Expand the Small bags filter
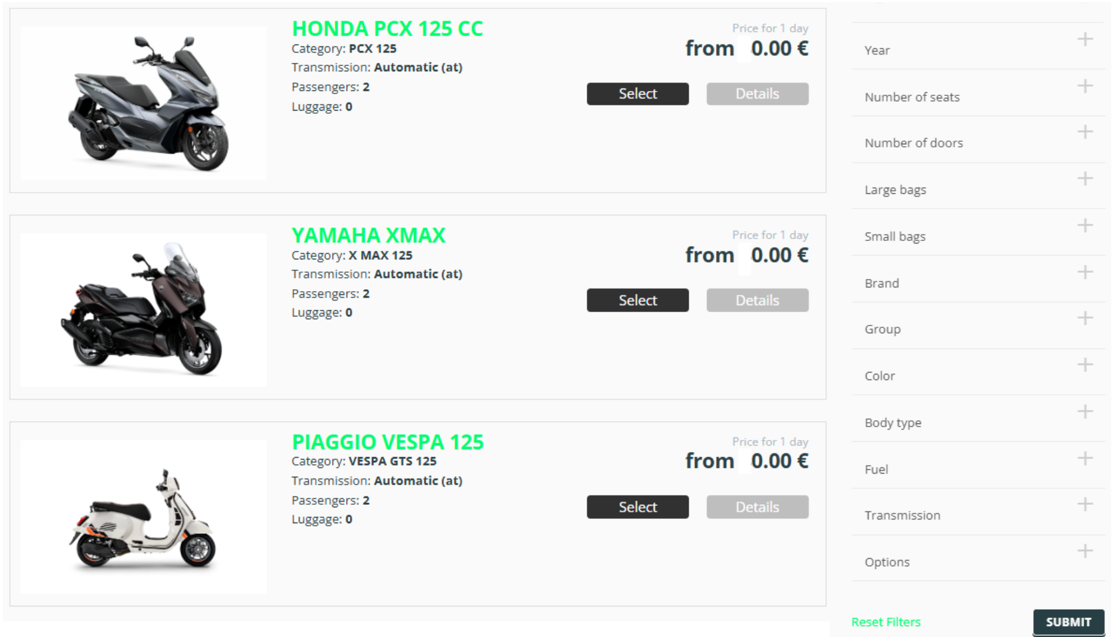The width and height of the screenshot is (1114, 637). click(x=1085, y=226)
